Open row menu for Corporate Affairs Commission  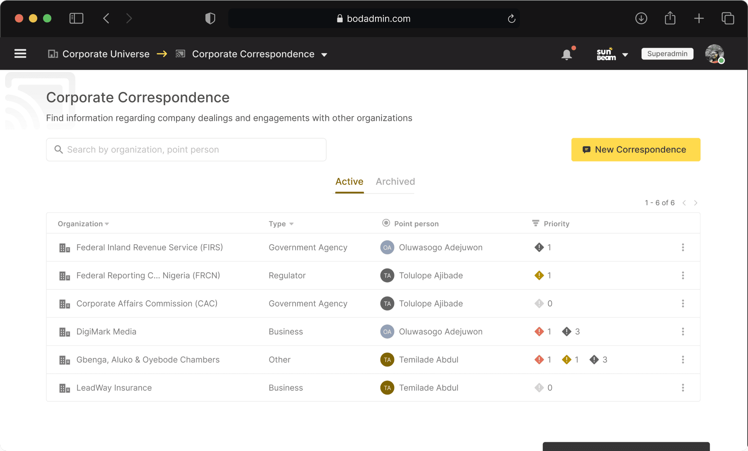(x=683, y=304)
